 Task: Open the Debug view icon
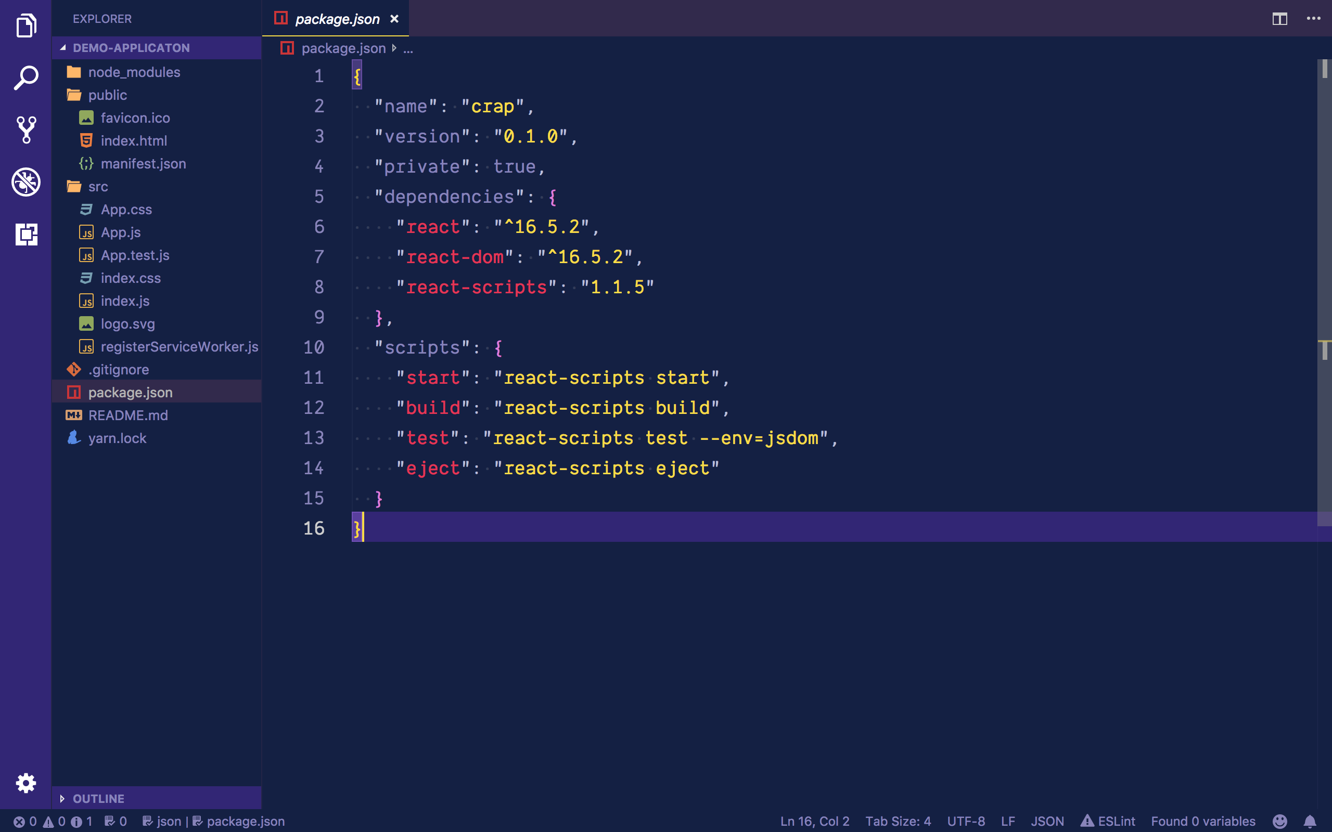tap(26, 181)
